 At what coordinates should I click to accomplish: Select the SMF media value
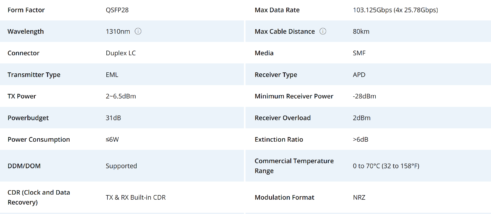pos(359,53)
